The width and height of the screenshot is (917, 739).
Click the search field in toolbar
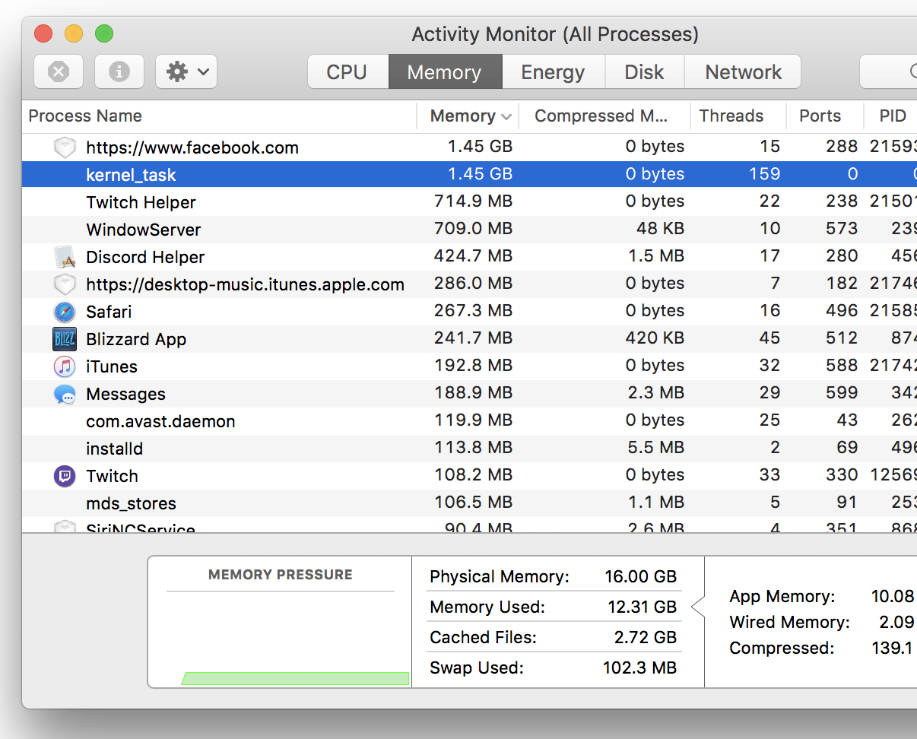(888, 72)
